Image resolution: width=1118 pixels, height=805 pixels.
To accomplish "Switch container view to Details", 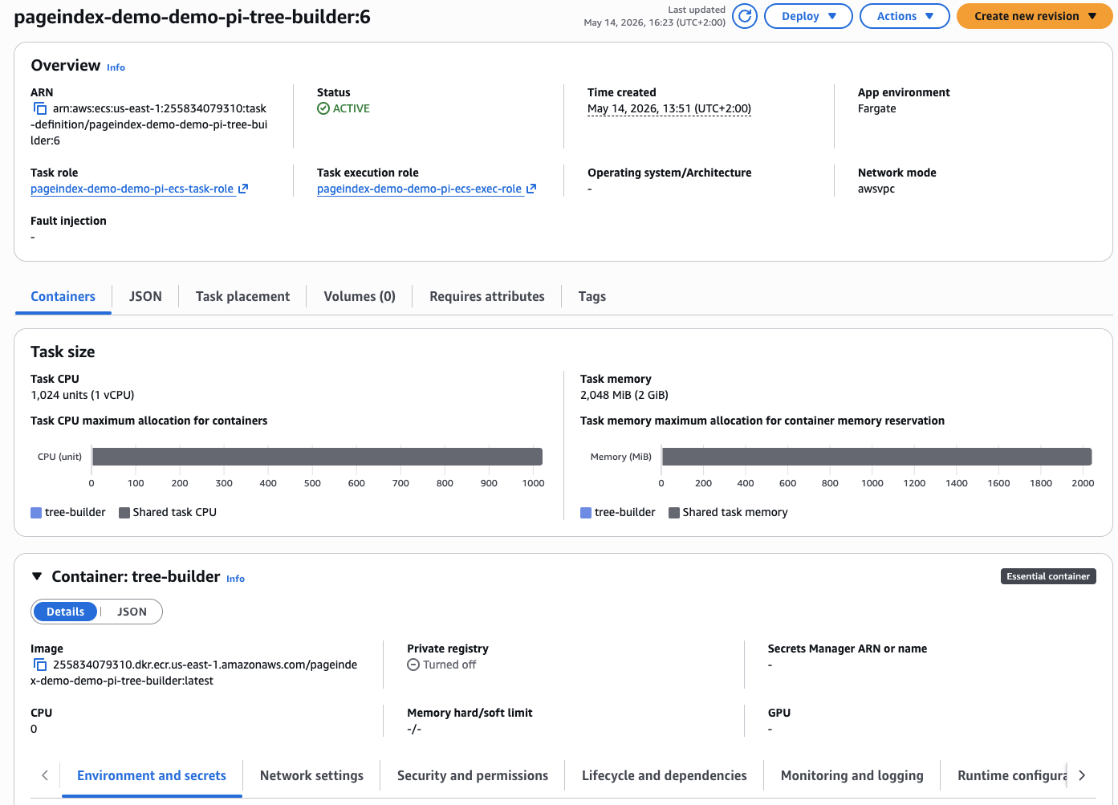I will (65, 612).
